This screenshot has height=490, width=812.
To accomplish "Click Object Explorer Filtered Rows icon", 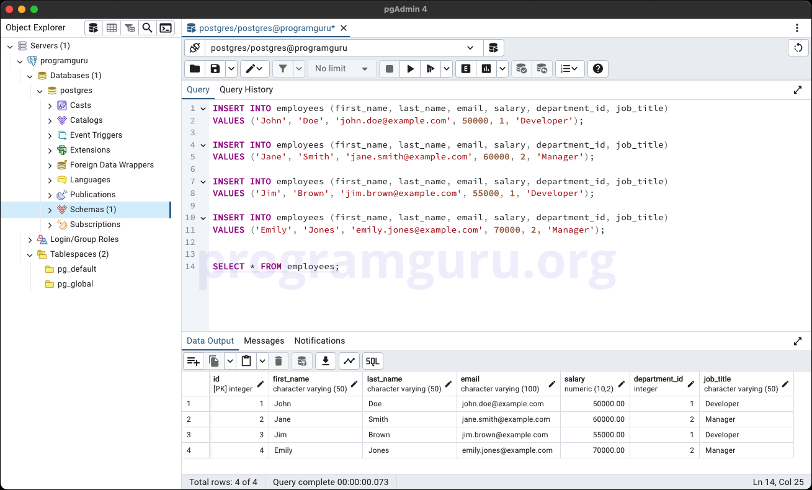I will (x=130, y=28).
